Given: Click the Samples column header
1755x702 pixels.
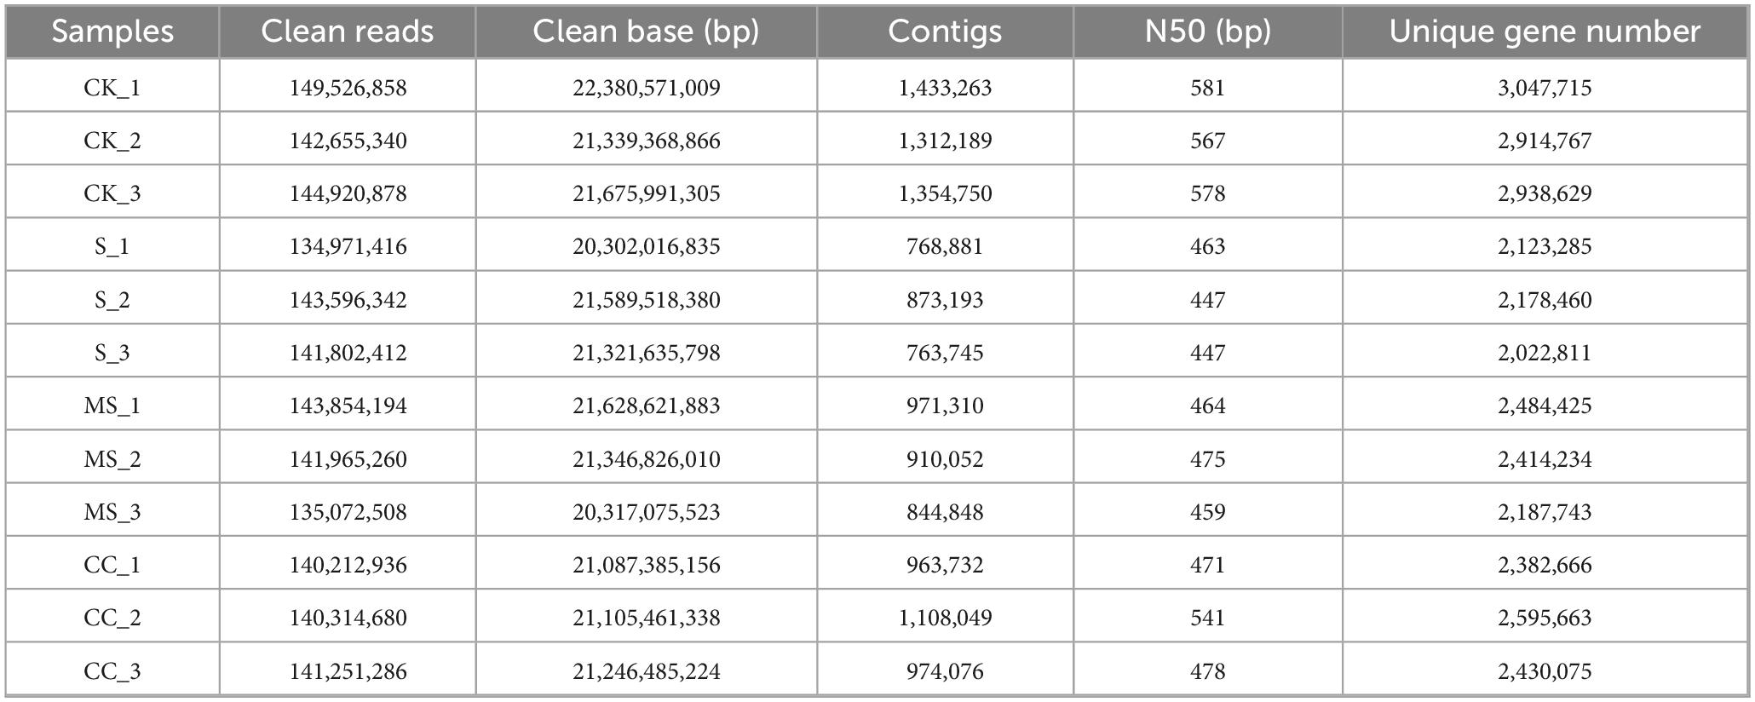Looking at the screenshot, I should coord(112,32).
